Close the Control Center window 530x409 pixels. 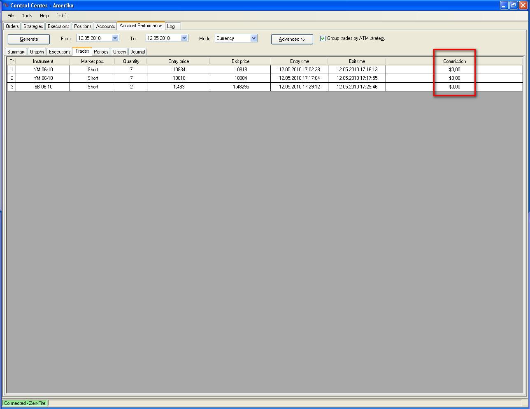click(523, 5)
